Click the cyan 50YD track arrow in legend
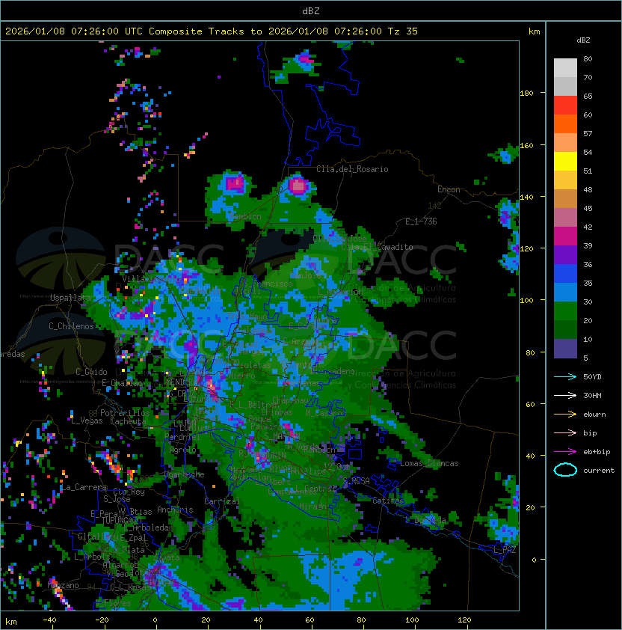Screen dimensions: 622x630 pyautogui.click(x=565, y=377)
